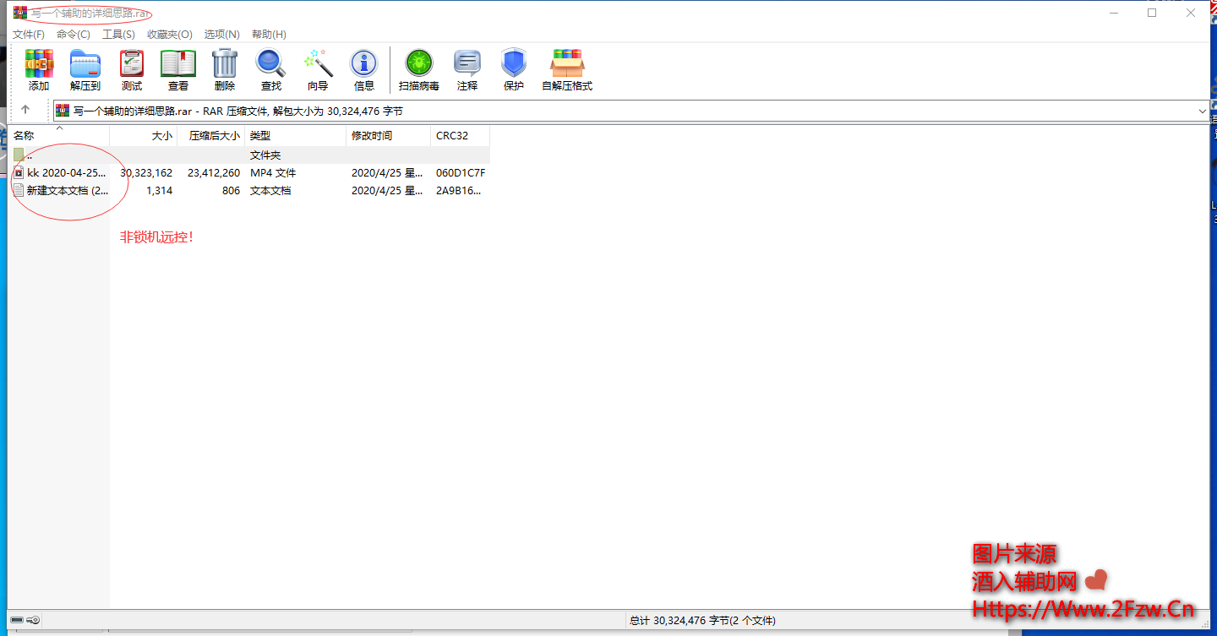
Task: Click the Test (测试) toolbar icon
Action: [132, 64]
